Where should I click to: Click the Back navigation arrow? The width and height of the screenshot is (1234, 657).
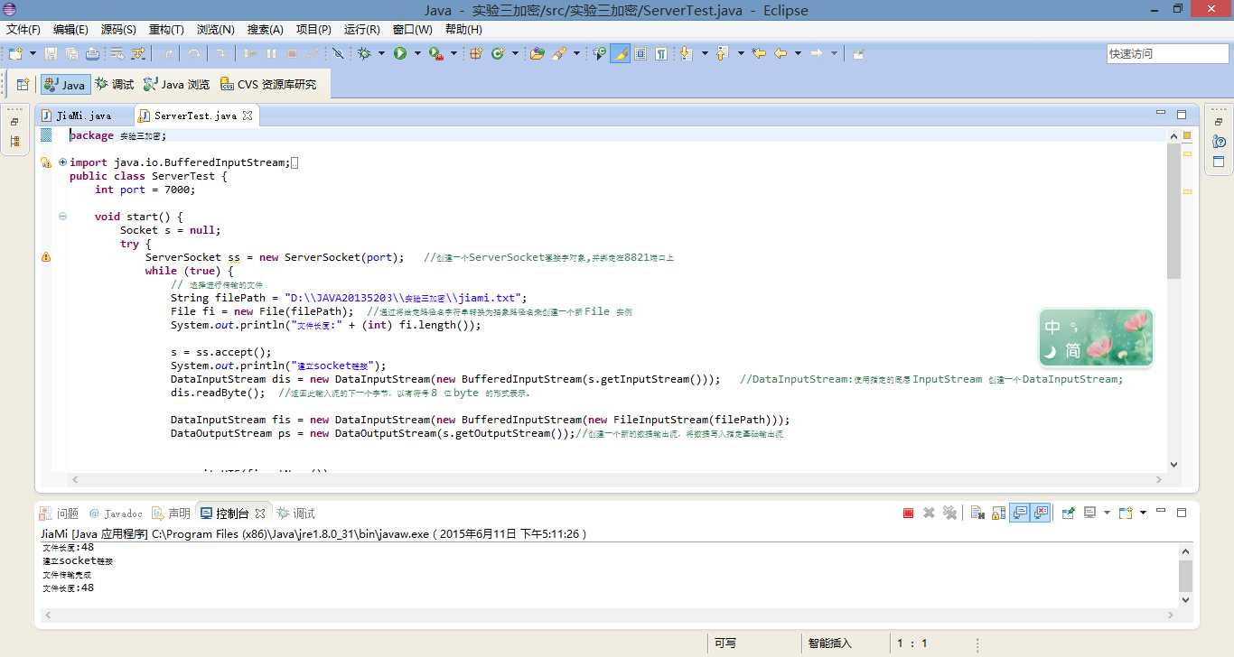781,53
